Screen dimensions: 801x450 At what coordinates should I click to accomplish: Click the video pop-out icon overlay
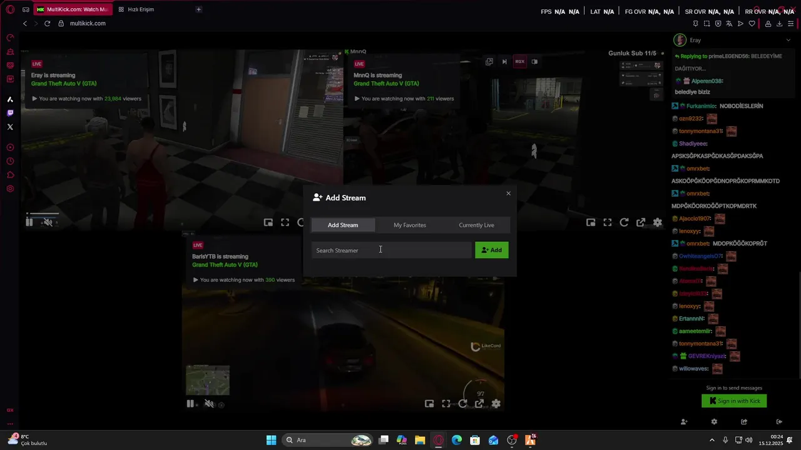pos(489,62)
